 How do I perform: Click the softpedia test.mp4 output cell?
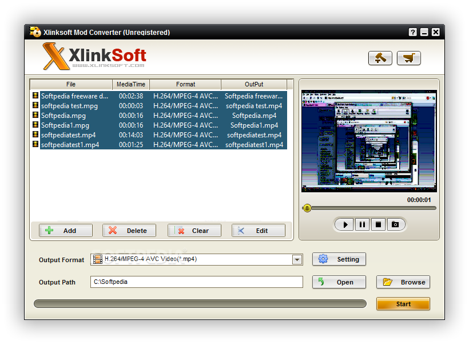coord(254,106)
